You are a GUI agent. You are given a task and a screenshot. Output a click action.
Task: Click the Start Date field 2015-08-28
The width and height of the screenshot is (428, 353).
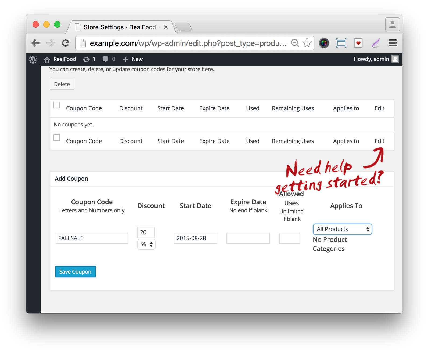(x=196, y=238)
